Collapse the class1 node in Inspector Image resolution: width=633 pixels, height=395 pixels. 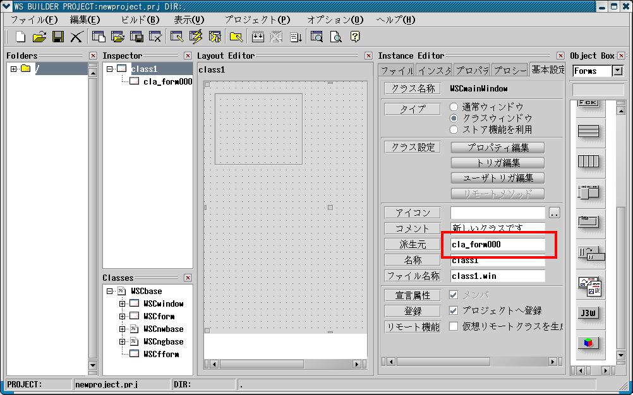pyautogui.click(x=110, y=69)
